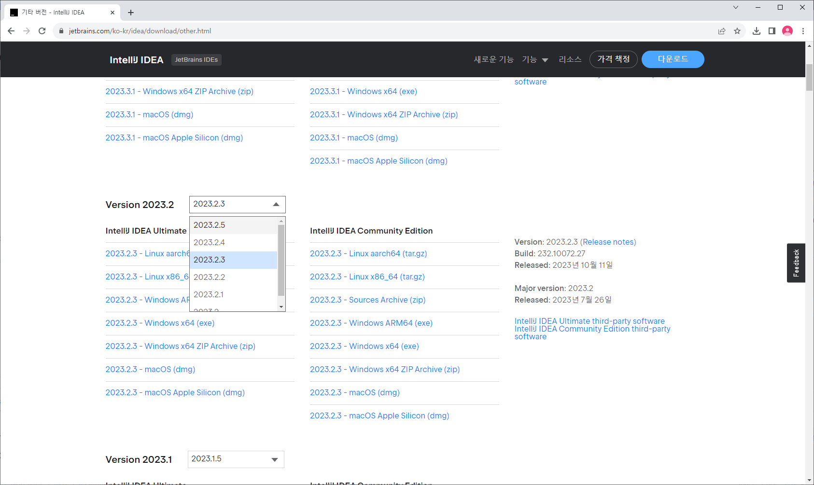The height and width of the screenshot is (485, 814).
Task: Select 2023.2.2 from the dropdown list
Action: pos(234,277)
